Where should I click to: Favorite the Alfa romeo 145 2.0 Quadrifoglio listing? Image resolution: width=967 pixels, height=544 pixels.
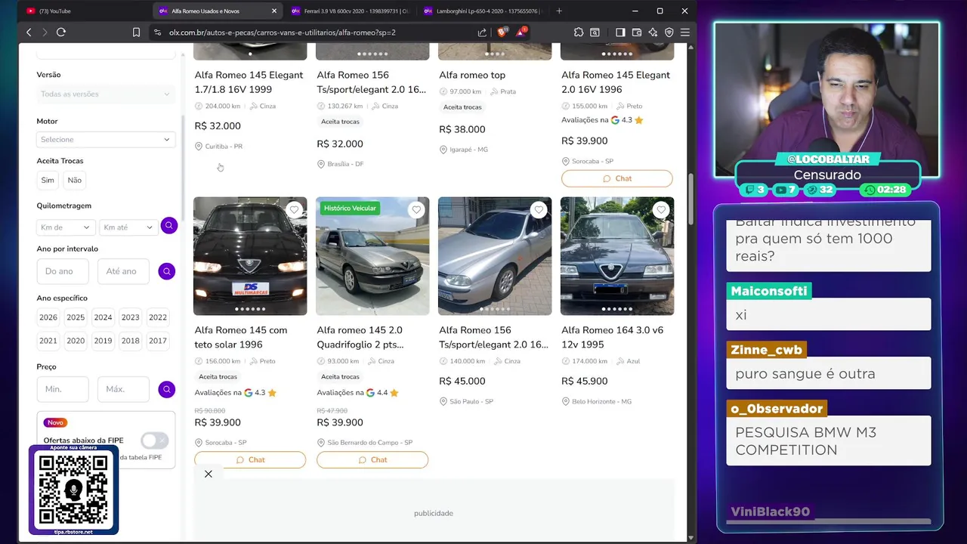(x=416, y=210)
